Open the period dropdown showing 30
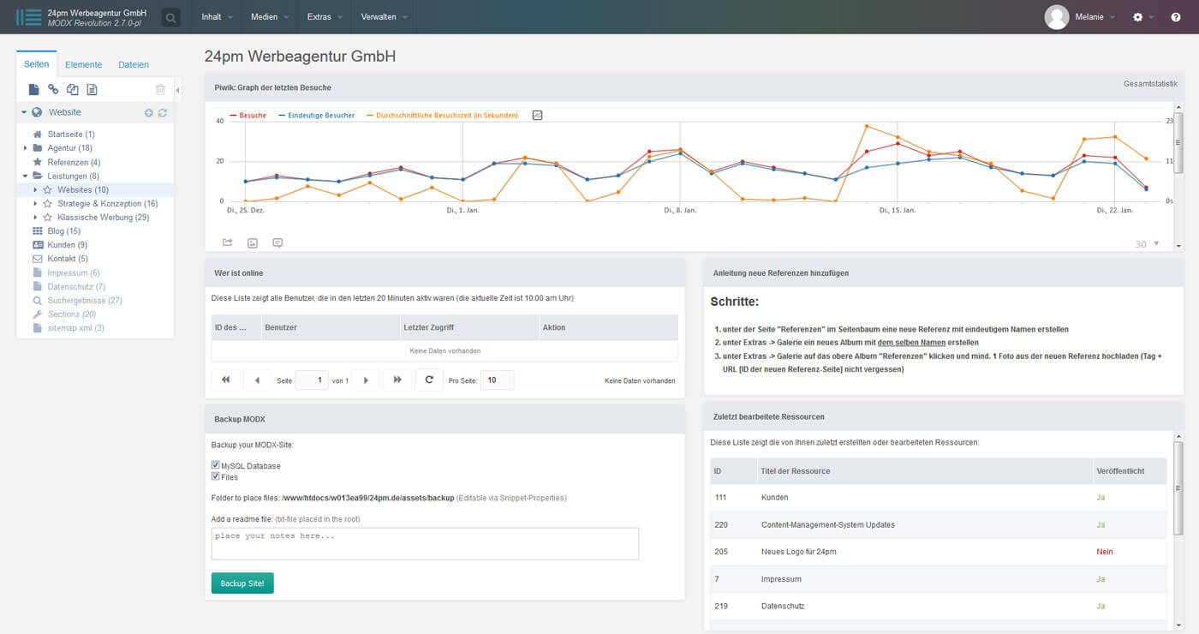This screenshot has width=1199, height=634. point(1148,244)
